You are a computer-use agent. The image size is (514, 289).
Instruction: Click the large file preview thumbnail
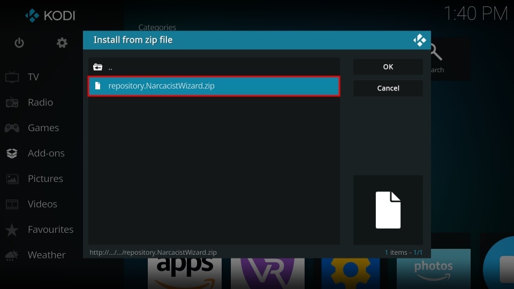point(388,210)
